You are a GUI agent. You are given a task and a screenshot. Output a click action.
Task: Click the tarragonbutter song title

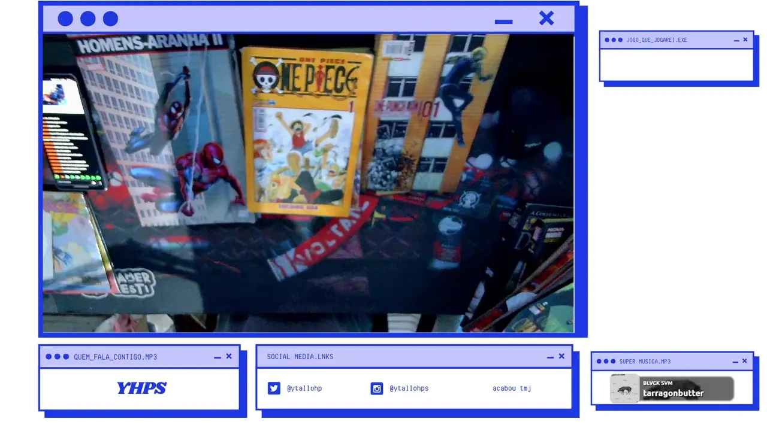674,393
